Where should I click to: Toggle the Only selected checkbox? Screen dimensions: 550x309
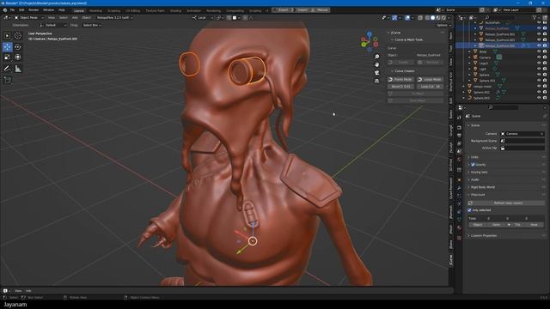(x=469, y=209)
